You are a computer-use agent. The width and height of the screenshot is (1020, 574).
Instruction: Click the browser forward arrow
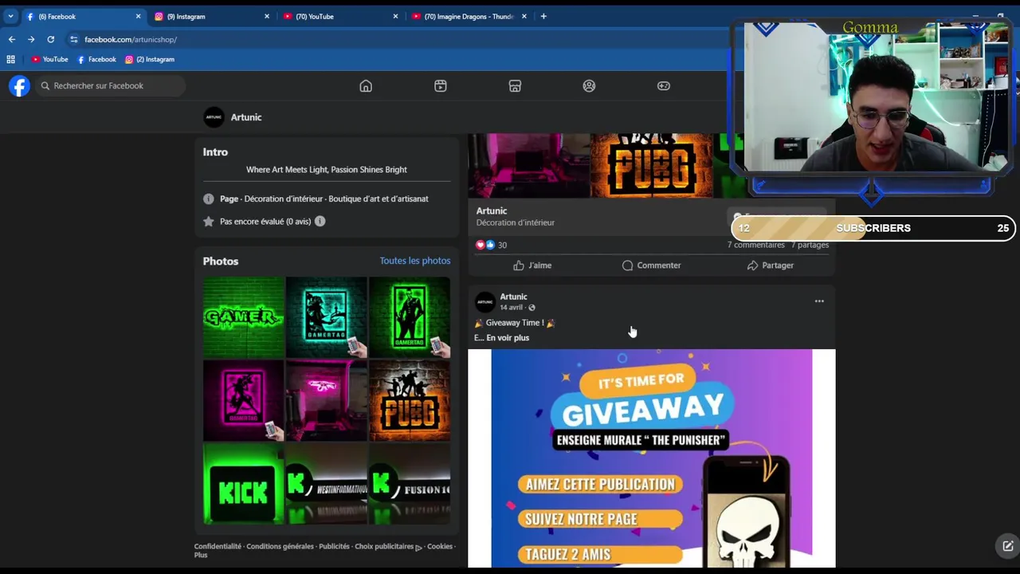coord(31,39)
